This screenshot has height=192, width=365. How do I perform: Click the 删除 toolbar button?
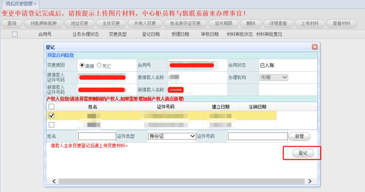[251, 23]
